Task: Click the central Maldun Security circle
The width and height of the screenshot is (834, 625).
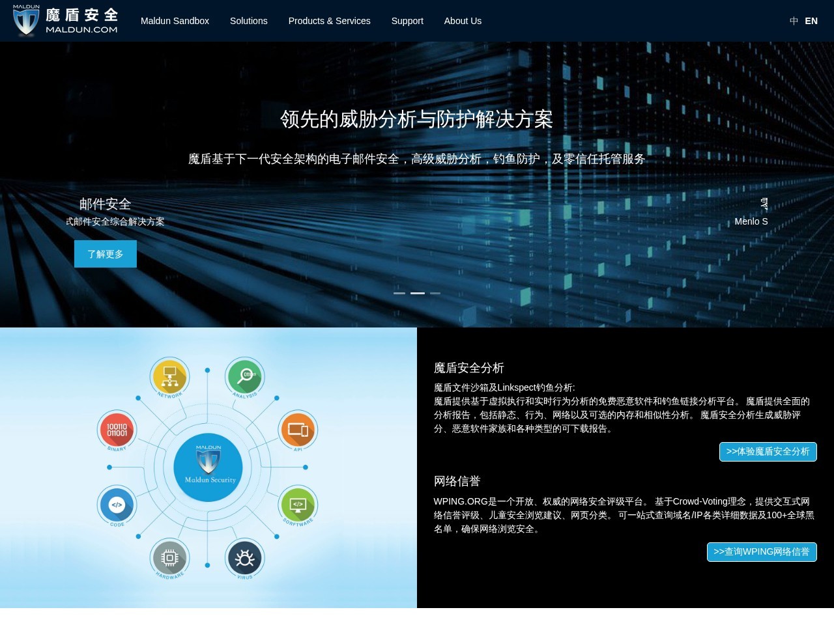Action: click(x=208, y=467)
